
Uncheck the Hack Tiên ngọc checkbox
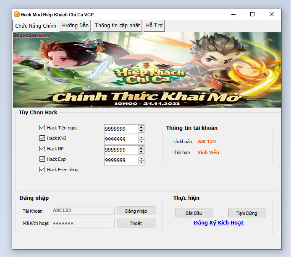(42, 127)
